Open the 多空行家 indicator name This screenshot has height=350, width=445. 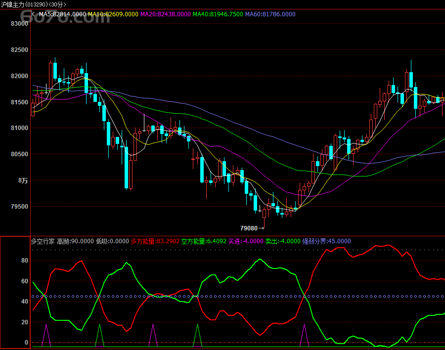pyautogui.click(x=43, y=241)
